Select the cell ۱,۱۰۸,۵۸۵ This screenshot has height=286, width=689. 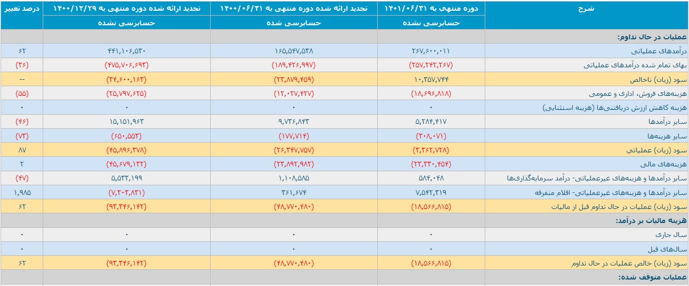tap(294, 178)
